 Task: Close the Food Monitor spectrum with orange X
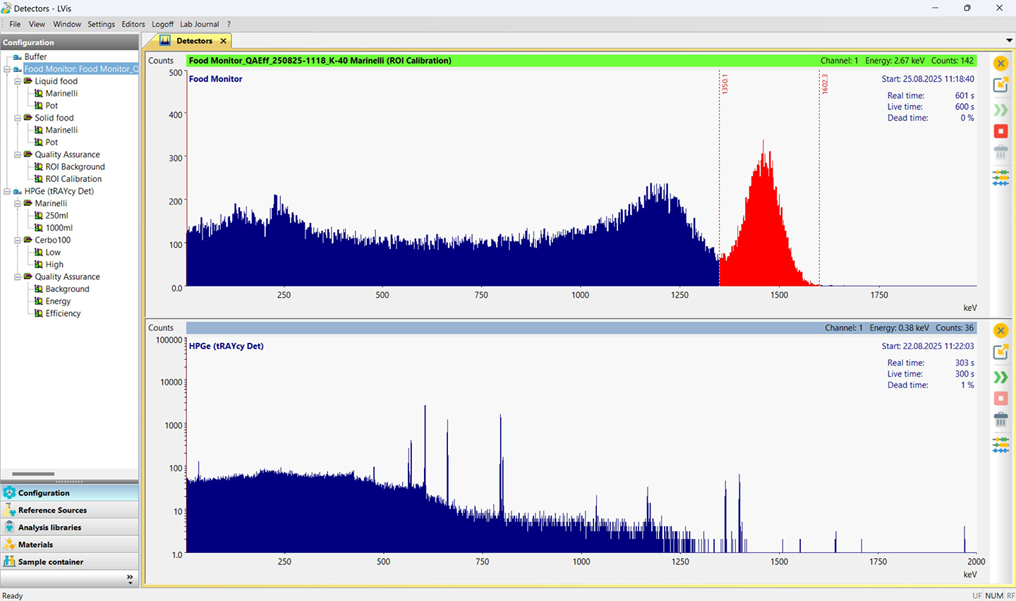click(1000, 63)
